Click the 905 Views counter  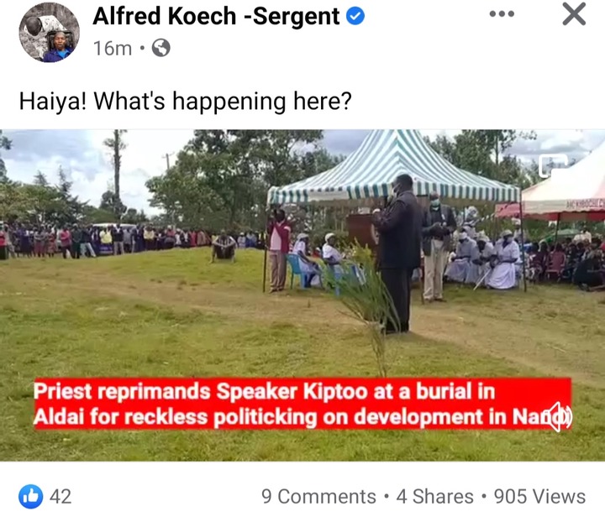pyautogui.click(x=539, y=497)
